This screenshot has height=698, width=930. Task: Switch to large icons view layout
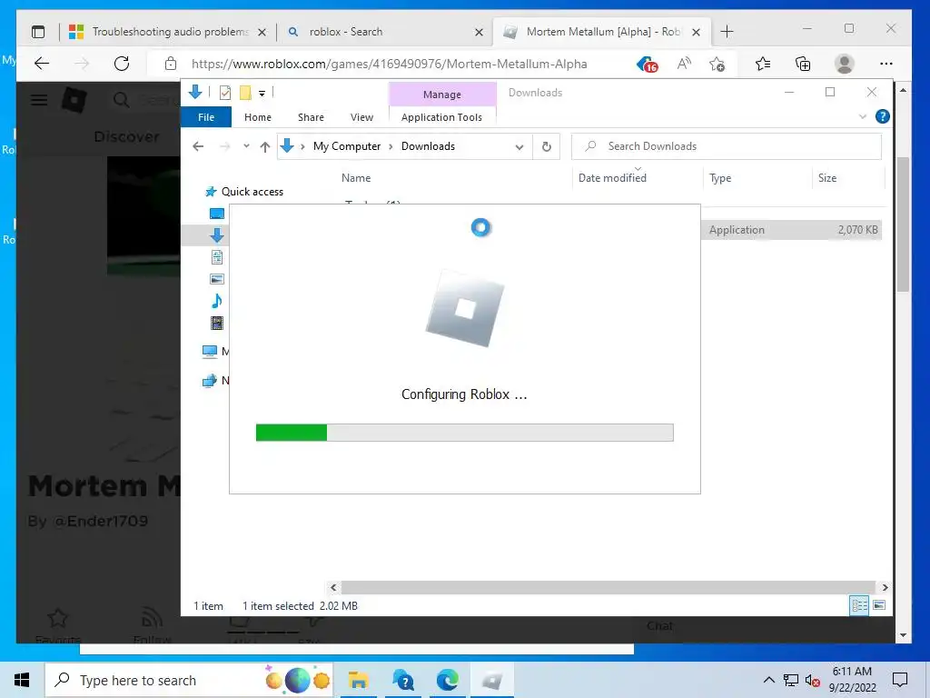(879, 605)
